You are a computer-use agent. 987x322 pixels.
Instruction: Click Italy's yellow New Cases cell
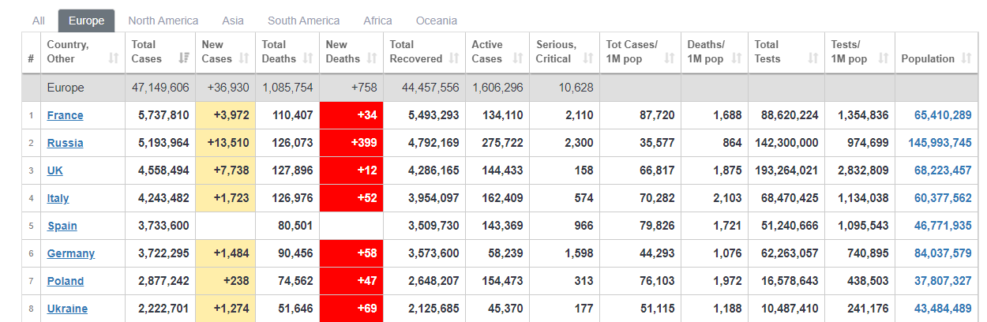pyautogui.click(x=225, y=198)
